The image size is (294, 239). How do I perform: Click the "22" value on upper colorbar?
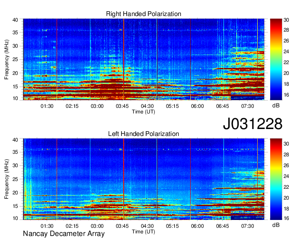click(286, 62)
